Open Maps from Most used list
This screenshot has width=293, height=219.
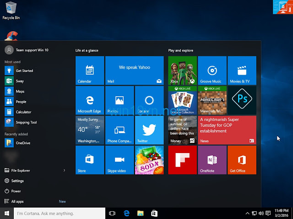coord(36,91)
